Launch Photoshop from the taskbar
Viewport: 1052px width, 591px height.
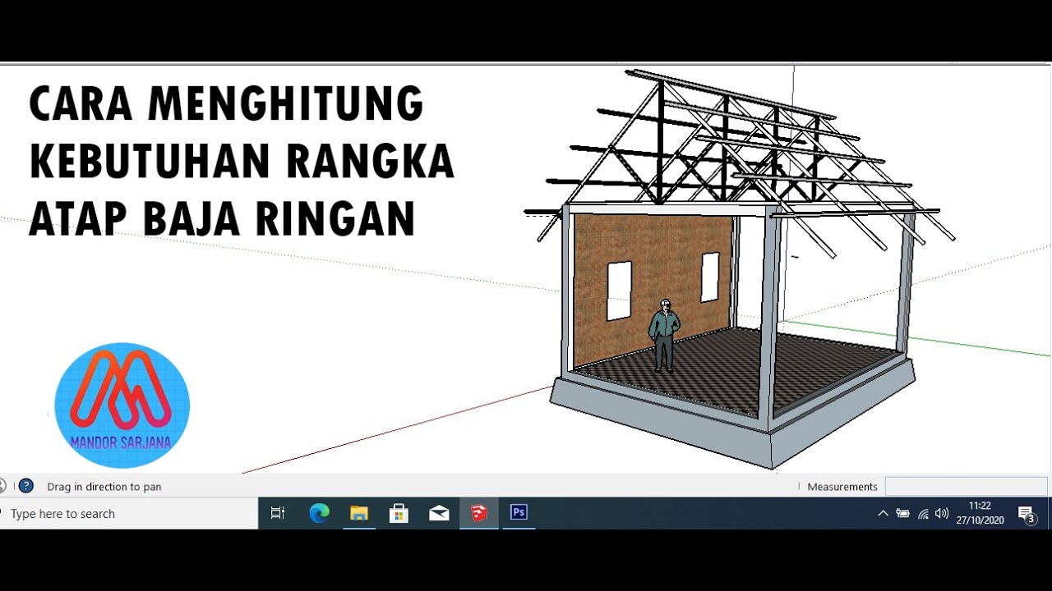point(519,513)
